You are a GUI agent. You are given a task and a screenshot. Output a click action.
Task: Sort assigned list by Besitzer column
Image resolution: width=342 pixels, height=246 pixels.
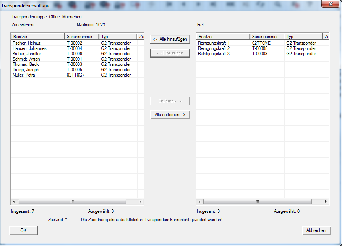coord(37,36)
